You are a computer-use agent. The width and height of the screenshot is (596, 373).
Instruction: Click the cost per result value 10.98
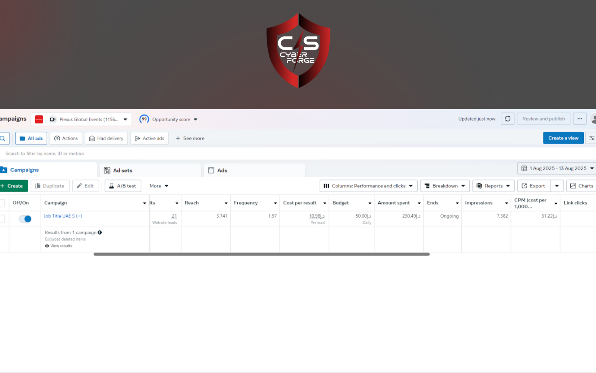click(317, 216)
